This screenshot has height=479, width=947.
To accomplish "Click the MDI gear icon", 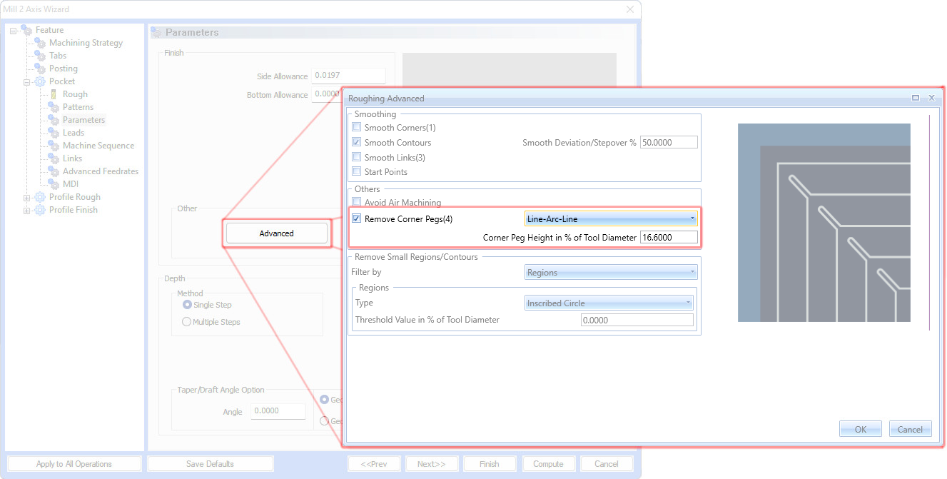I will (54, 184).
